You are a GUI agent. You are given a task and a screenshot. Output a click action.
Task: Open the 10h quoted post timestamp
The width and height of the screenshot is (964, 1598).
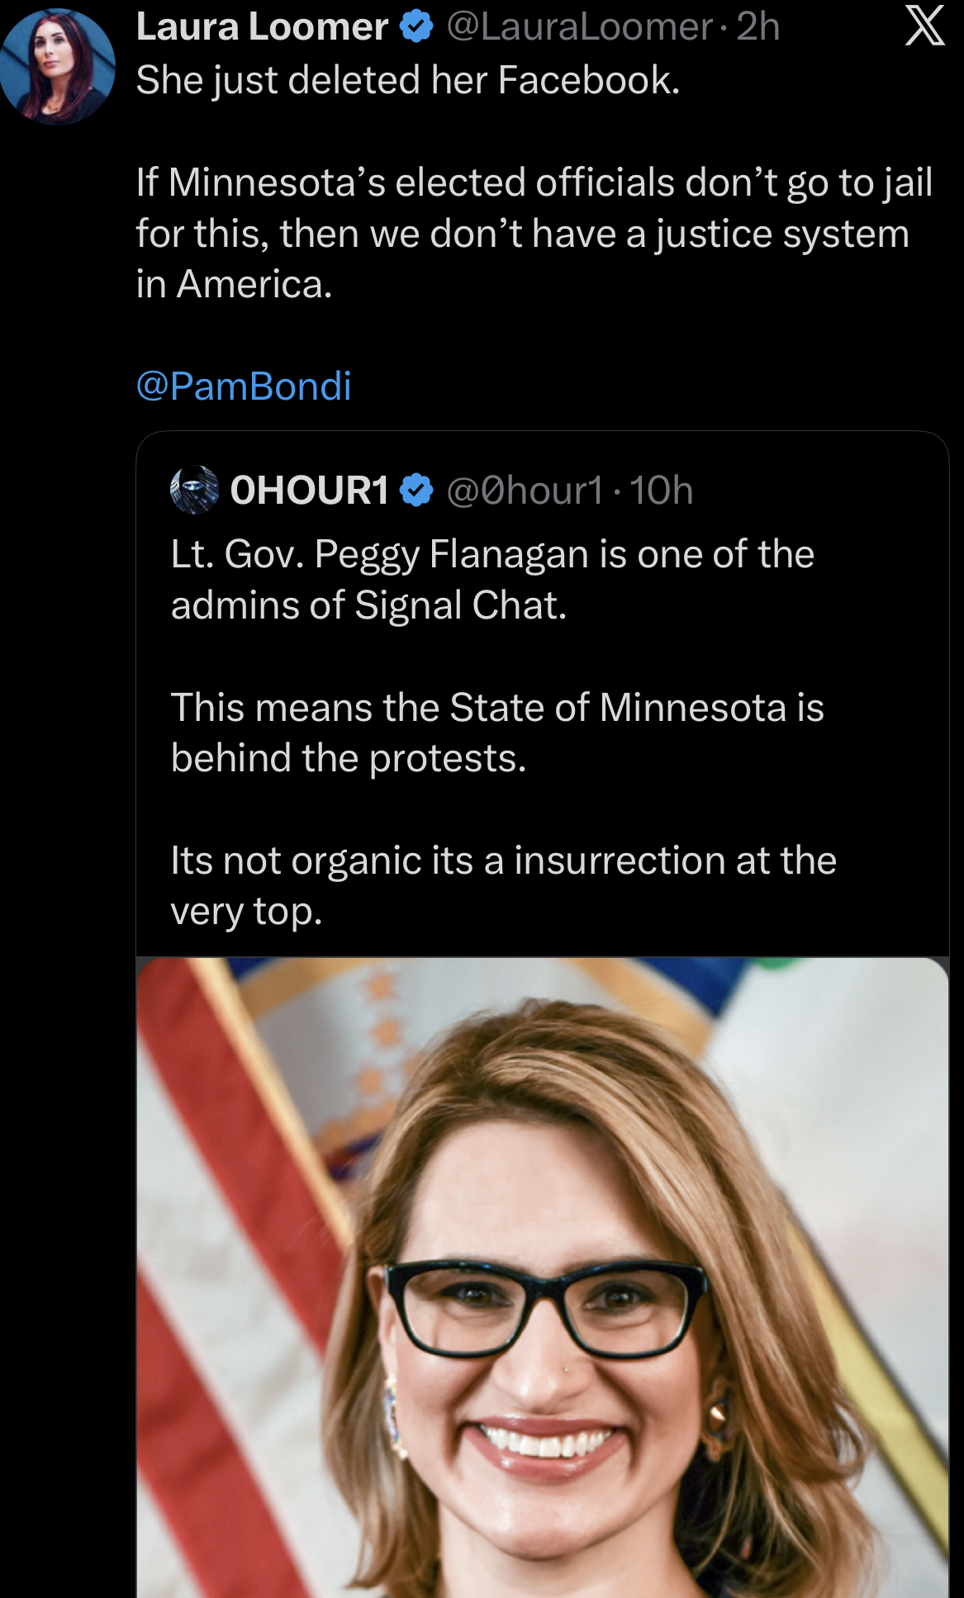pos(661,490)
